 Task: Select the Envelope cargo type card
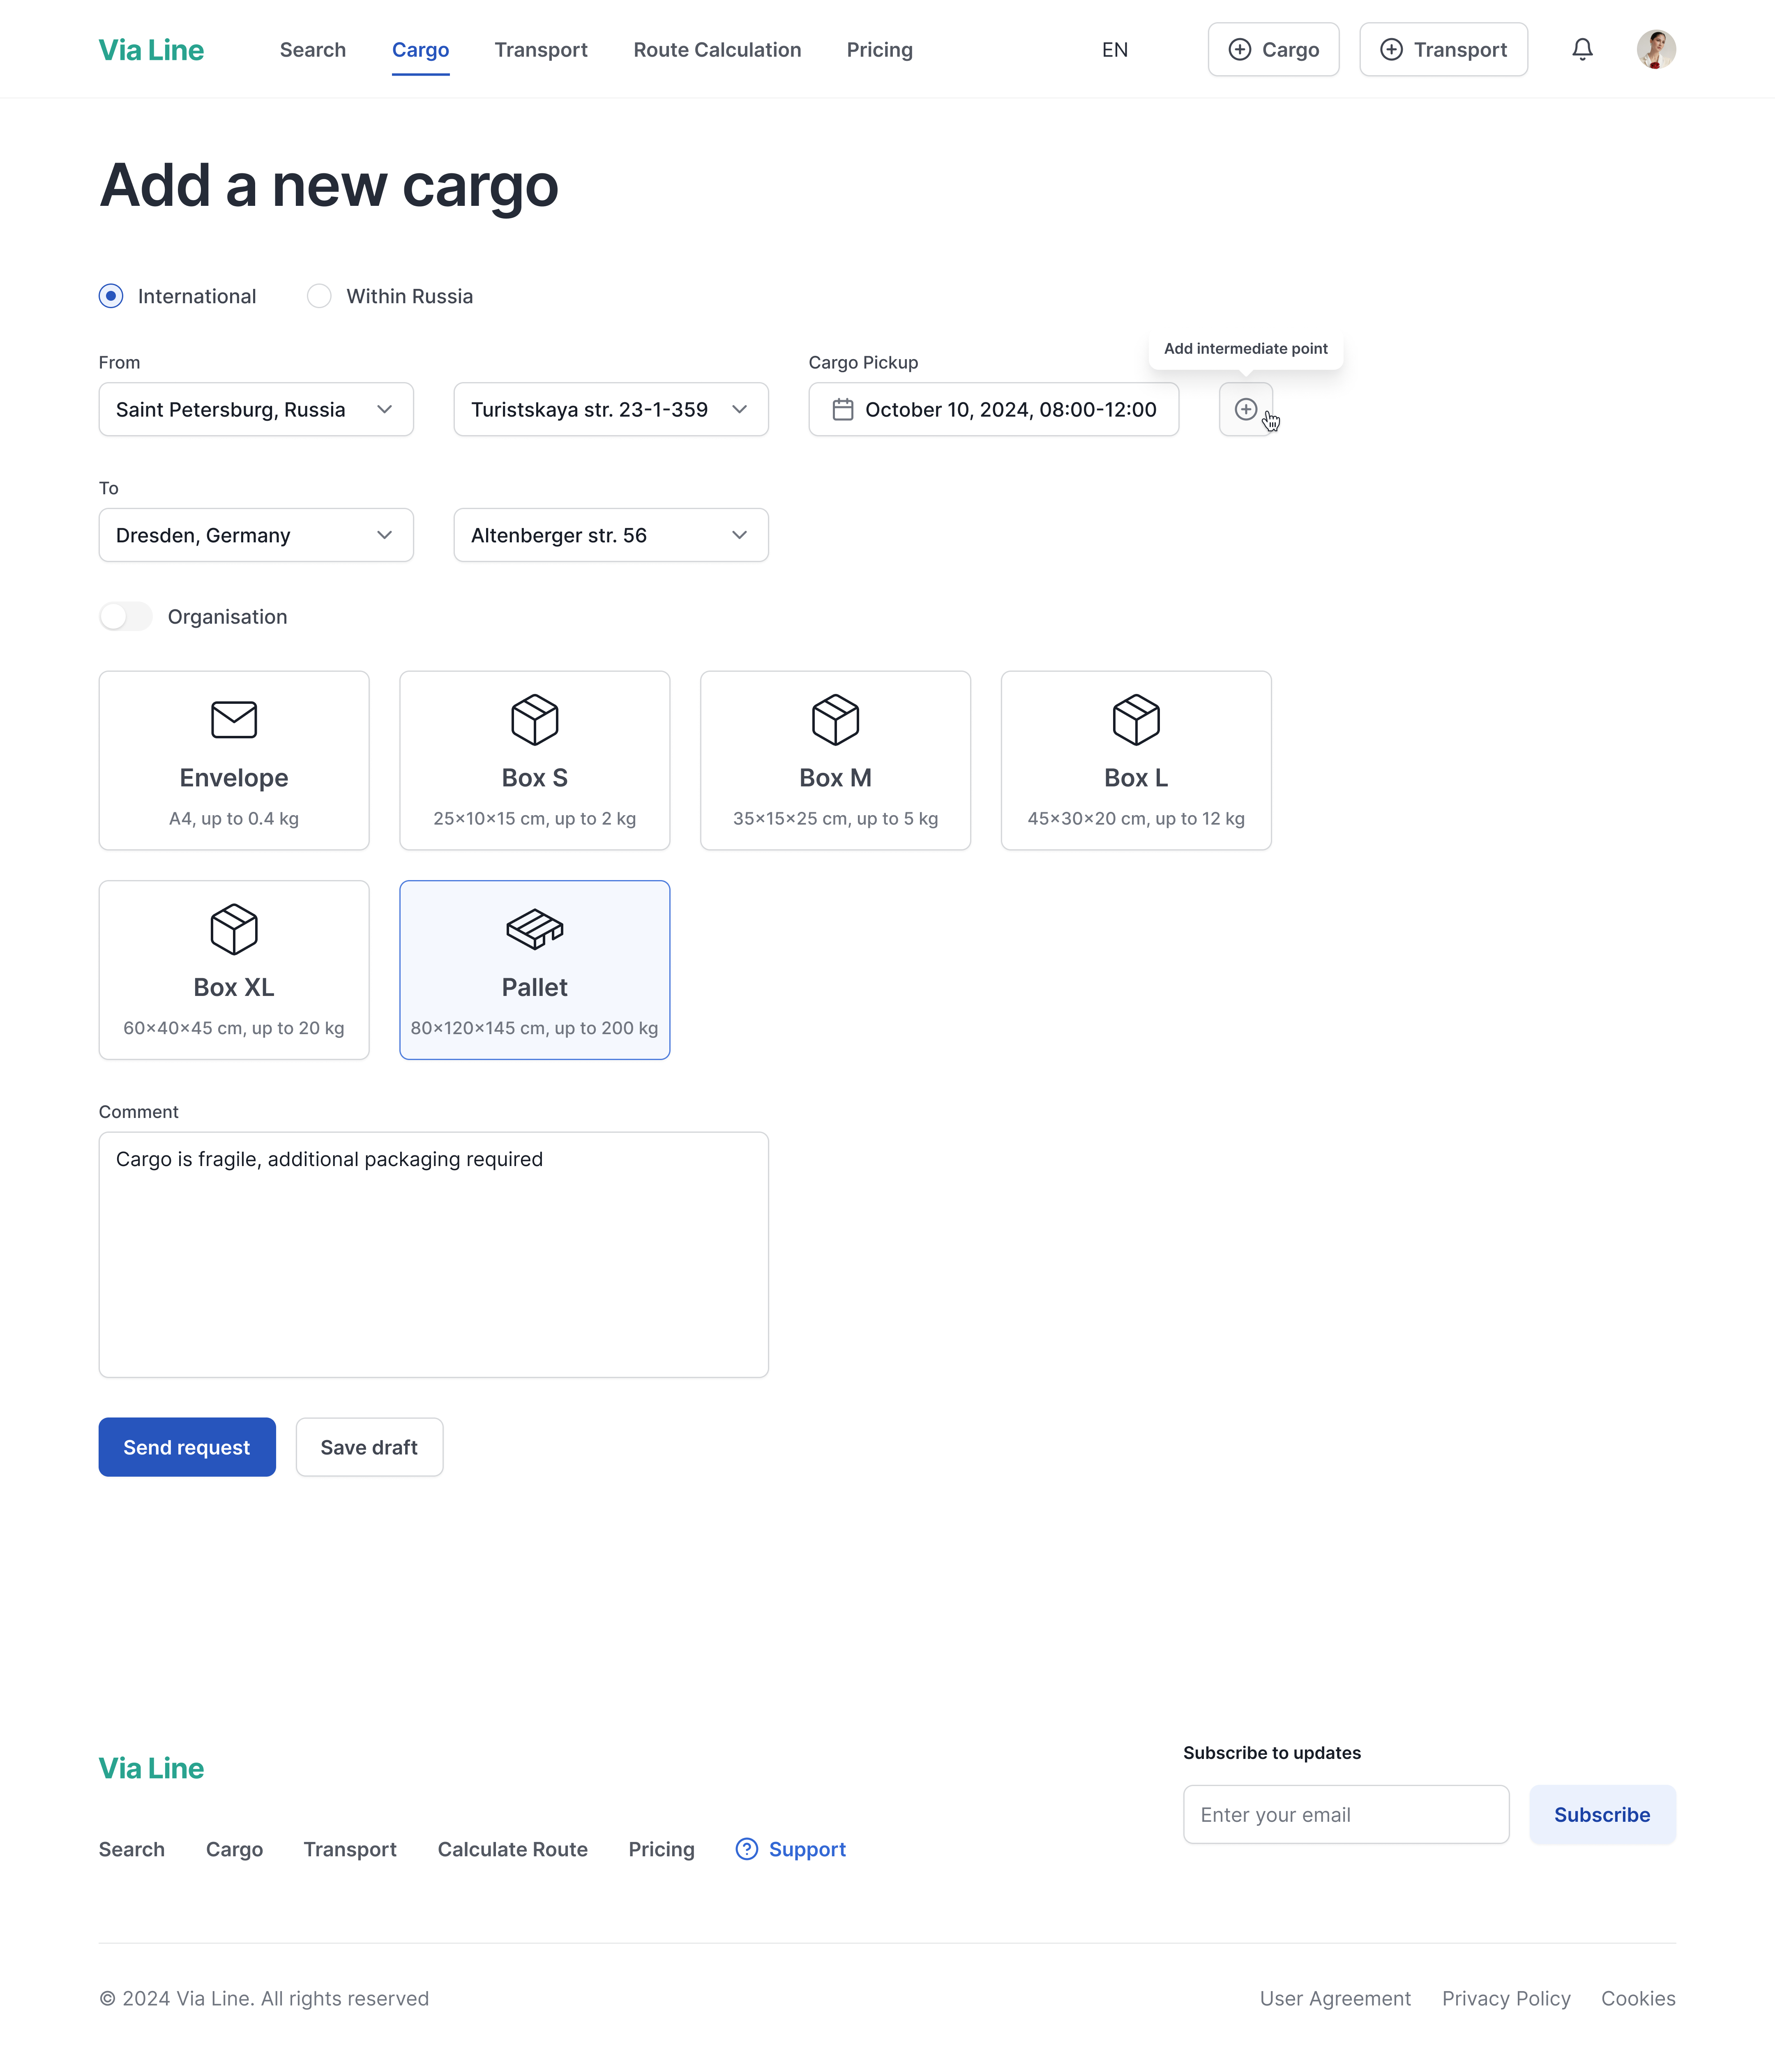point(234,760)
